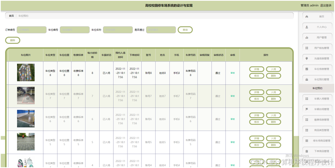Open 详情 for the 账号6 row
This screenshot has width=335, height=168.
[x=257, y=115]
